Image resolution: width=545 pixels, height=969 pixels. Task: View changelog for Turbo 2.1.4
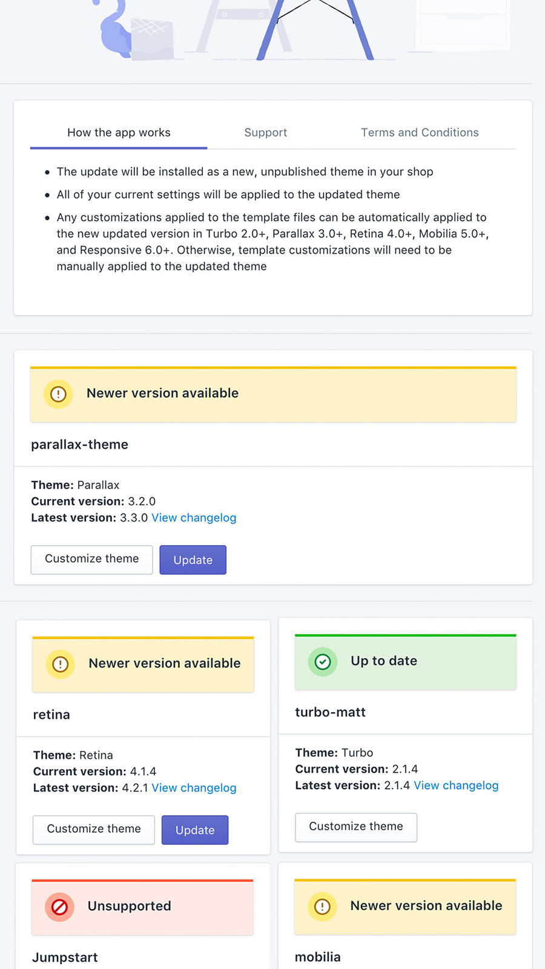click(456, 785)
